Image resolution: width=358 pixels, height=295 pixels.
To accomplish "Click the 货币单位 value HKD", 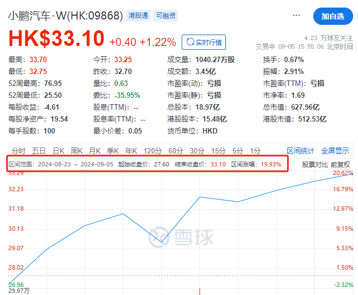I will [x=210, y=131].
